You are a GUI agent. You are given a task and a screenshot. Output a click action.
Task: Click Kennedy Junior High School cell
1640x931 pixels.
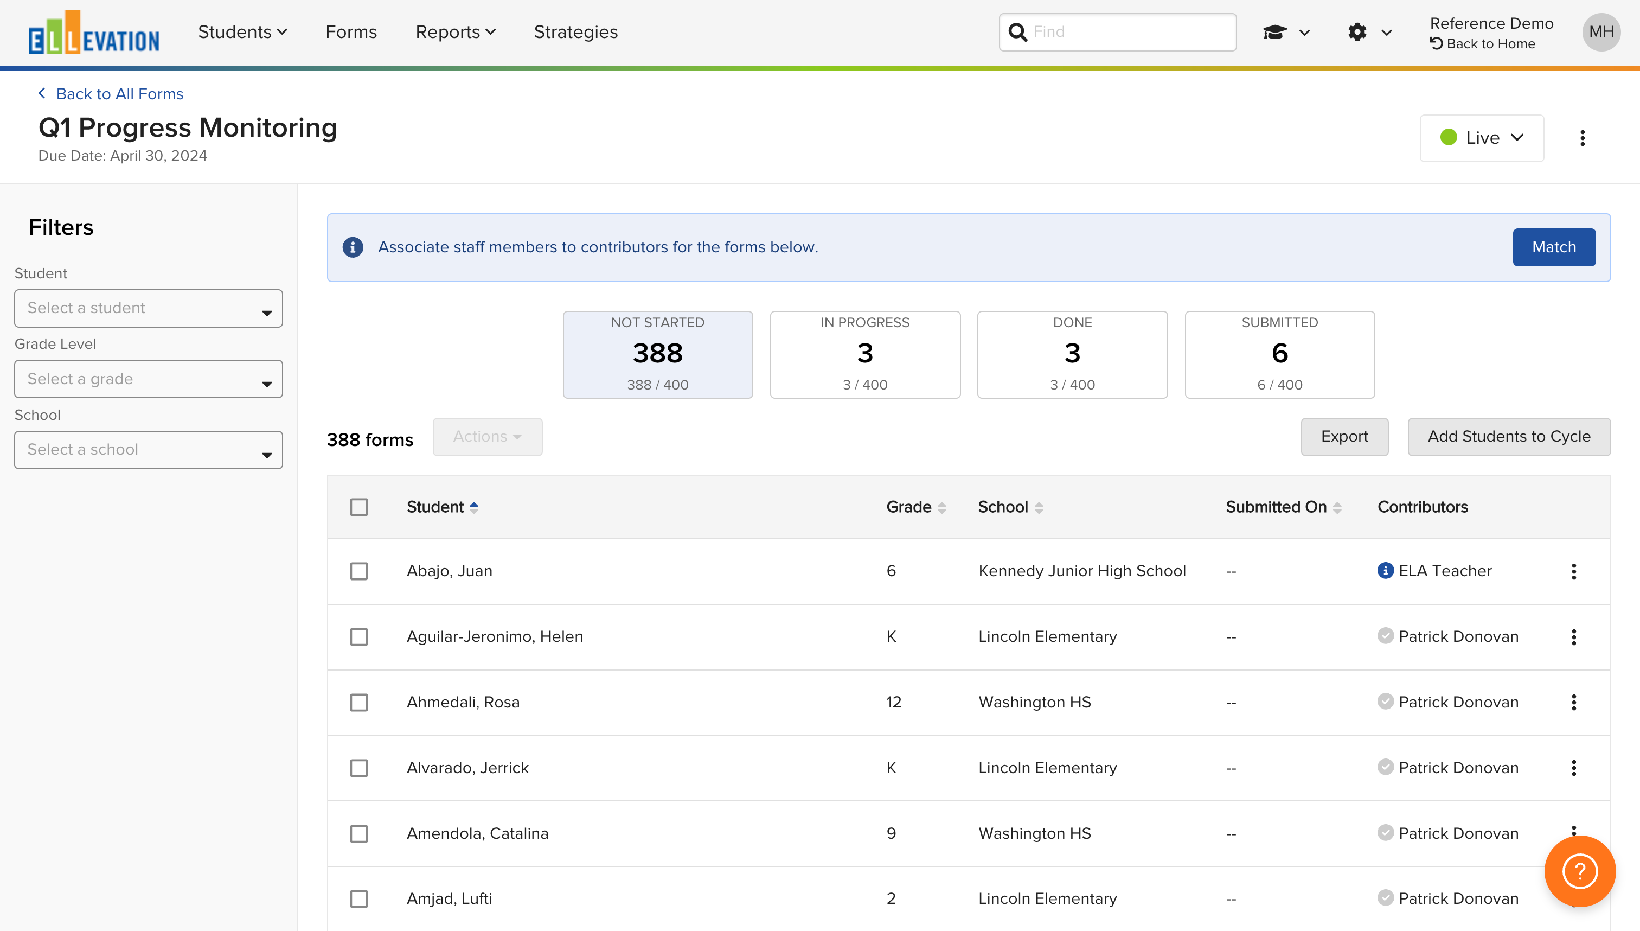tap(1082, 571)
